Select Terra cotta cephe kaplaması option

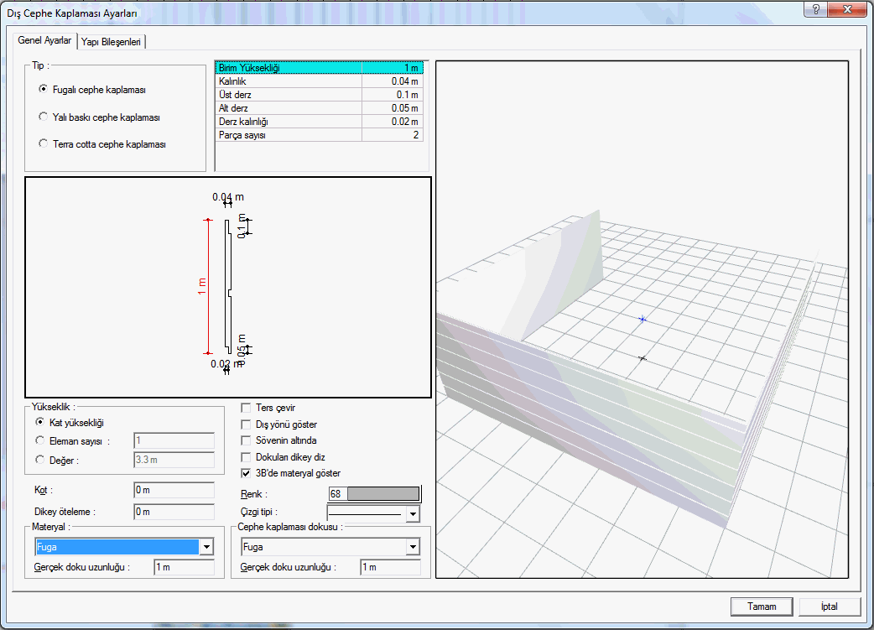(x=44, y=143)
